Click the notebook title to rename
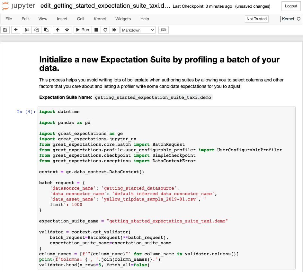This screenshot has width=303, height=272. tap(105, 6)
